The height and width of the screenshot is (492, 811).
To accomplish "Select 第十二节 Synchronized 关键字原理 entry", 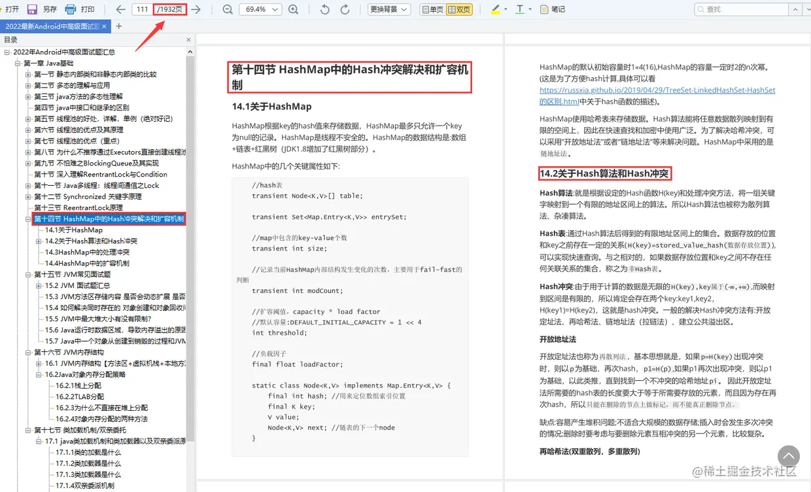I will 88,196.
